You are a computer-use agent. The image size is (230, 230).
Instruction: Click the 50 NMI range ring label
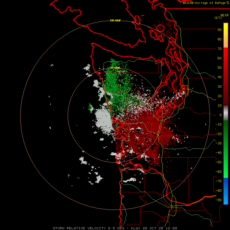[x=115, y=68]
